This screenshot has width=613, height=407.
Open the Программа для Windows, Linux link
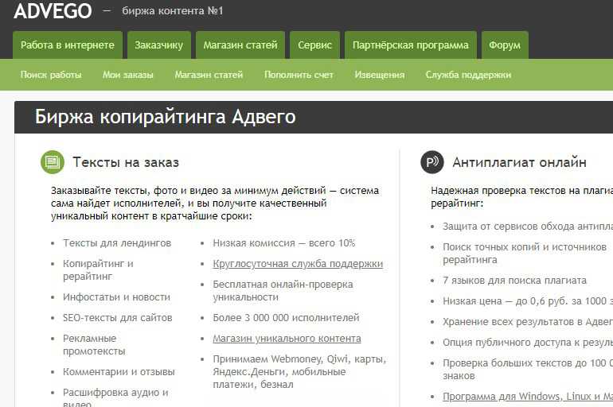(528, 397)
